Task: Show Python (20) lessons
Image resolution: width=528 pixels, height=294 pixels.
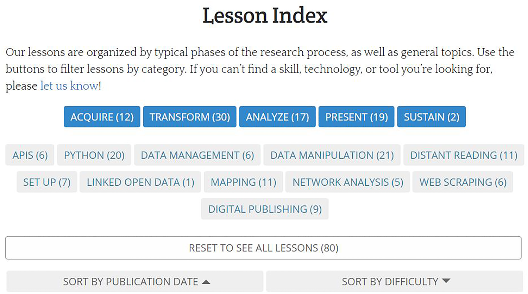Action: tap(94, 155)
